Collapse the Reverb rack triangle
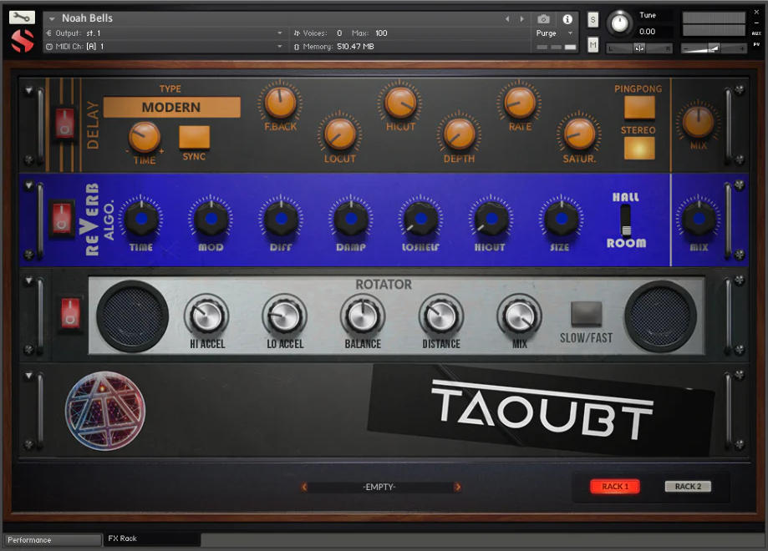The width and height of the screenshot is (768, 551). click(28, 185)
